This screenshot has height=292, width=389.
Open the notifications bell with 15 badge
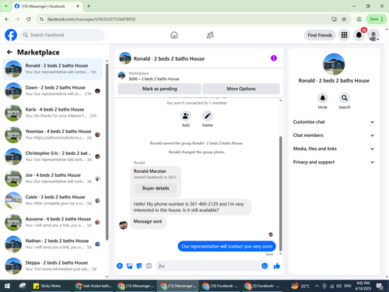click(359, 35)
